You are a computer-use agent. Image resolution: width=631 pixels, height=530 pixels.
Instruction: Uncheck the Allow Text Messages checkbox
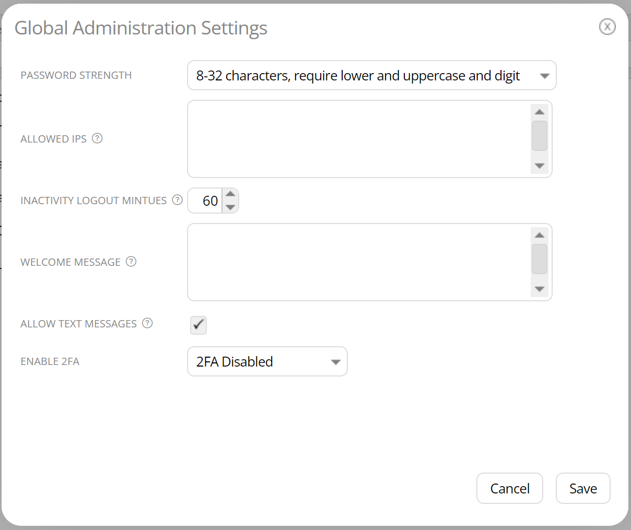[x=198, y=325]
